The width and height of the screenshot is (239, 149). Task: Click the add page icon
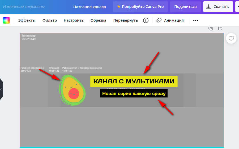[x=220, y=28]
